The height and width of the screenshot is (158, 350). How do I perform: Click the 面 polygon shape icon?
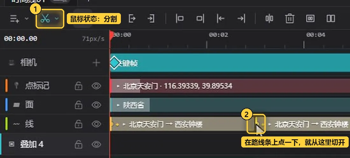[16, 105]
